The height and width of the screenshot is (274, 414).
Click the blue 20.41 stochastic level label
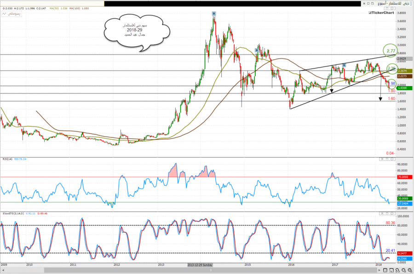coord(390,251)
